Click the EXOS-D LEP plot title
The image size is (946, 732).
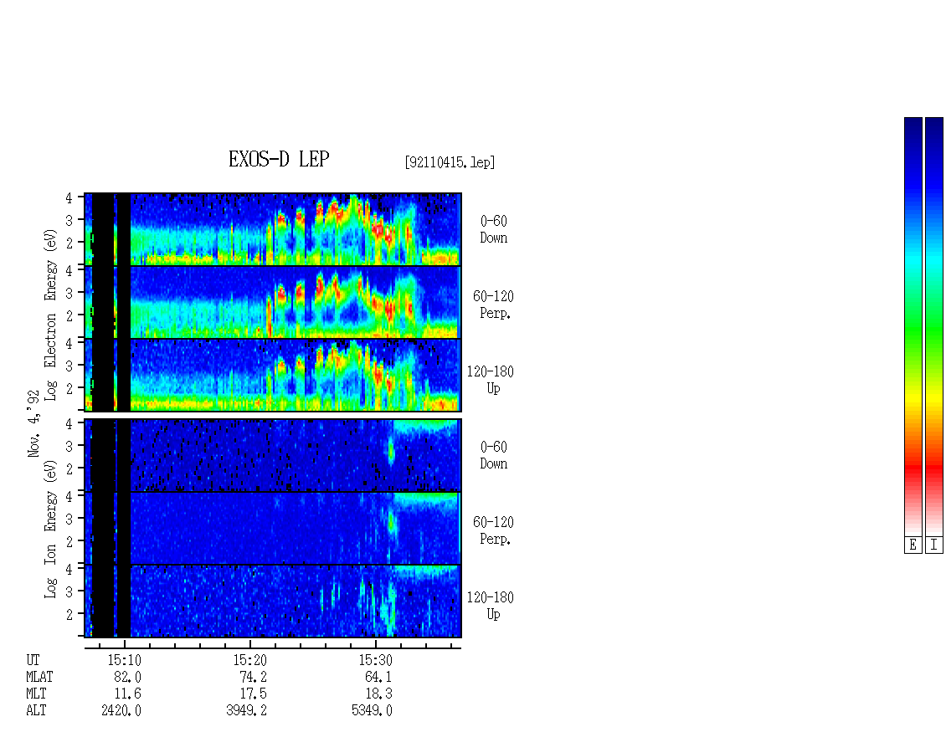point(279,159)
